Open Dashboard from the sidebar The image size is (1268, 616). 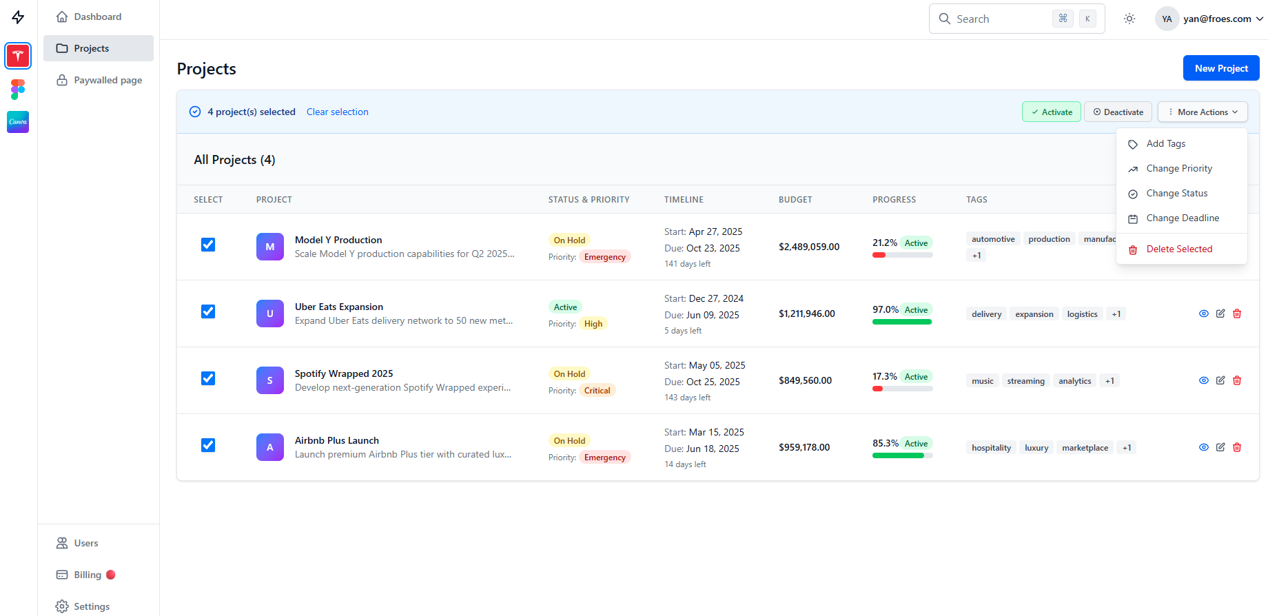[x=98, y=17]
